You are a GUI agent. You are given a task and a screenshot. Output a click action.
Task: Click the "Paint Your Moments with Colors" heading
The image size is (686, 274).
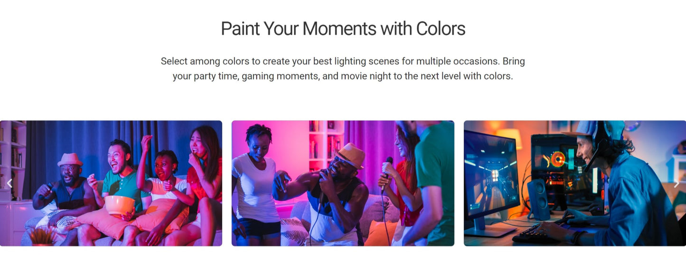343,29
